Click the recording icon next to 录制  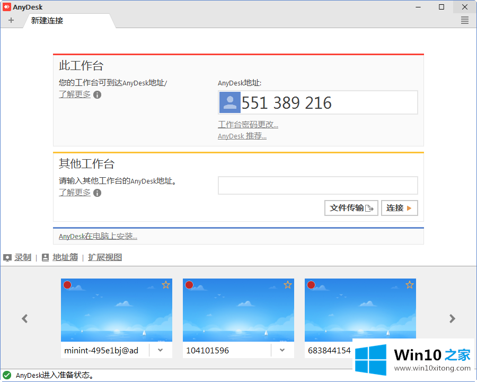pos(7,258)
